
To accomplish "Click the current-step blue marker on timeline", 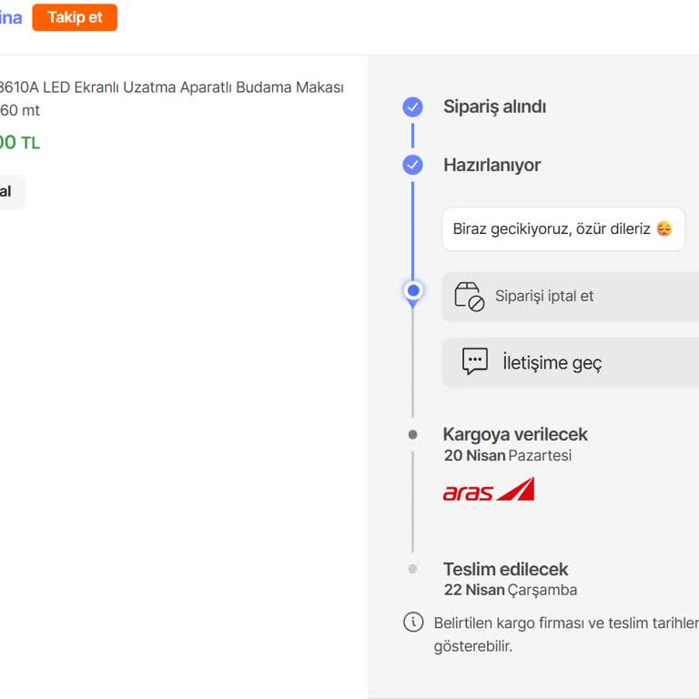I will pos(413,291).
